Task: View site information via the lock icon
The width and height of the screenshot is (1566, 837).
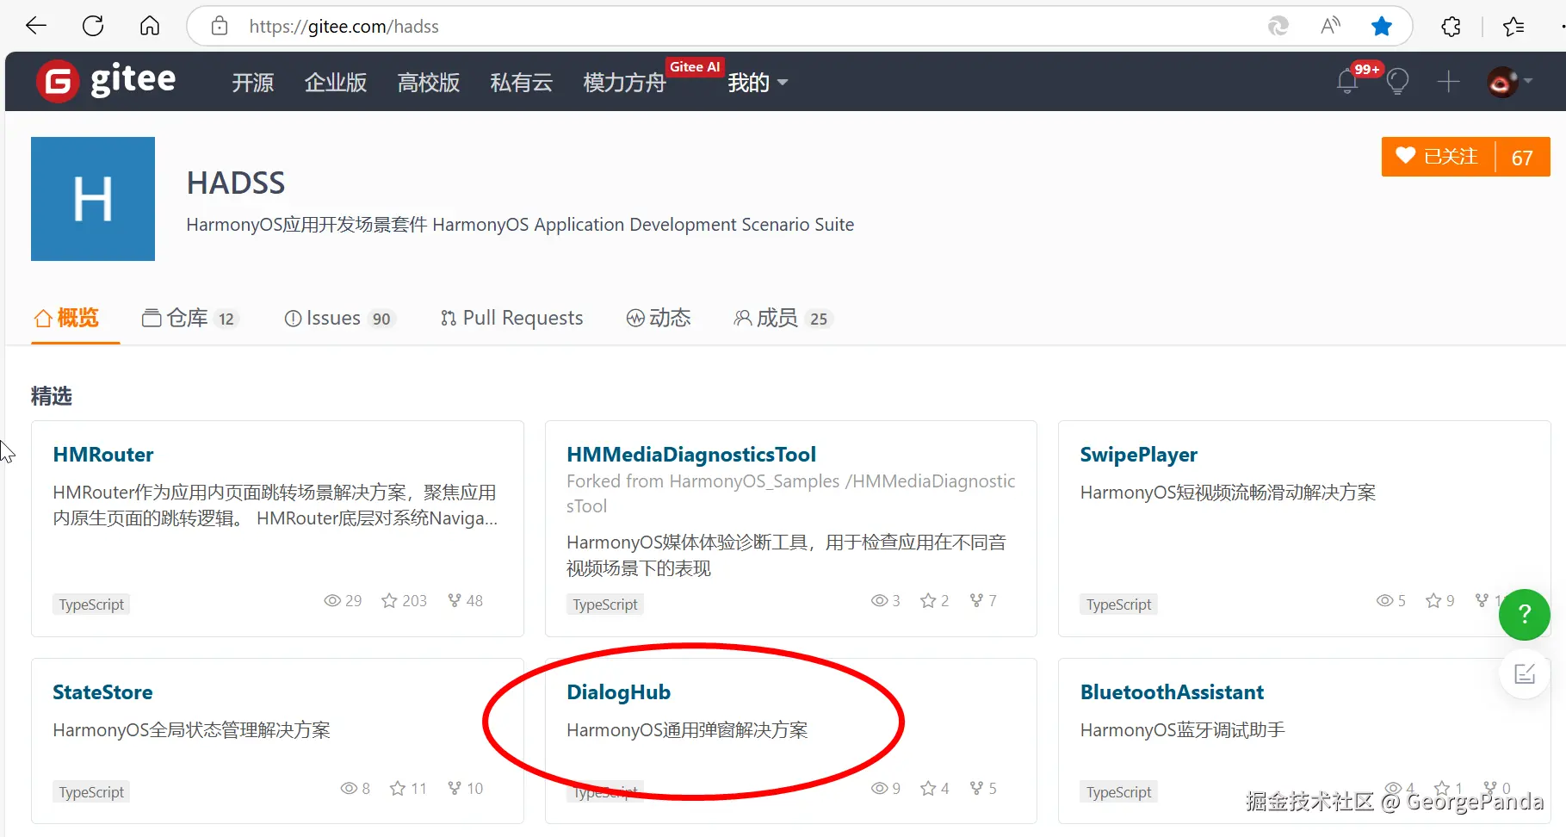Action: (x=220, y=26)
